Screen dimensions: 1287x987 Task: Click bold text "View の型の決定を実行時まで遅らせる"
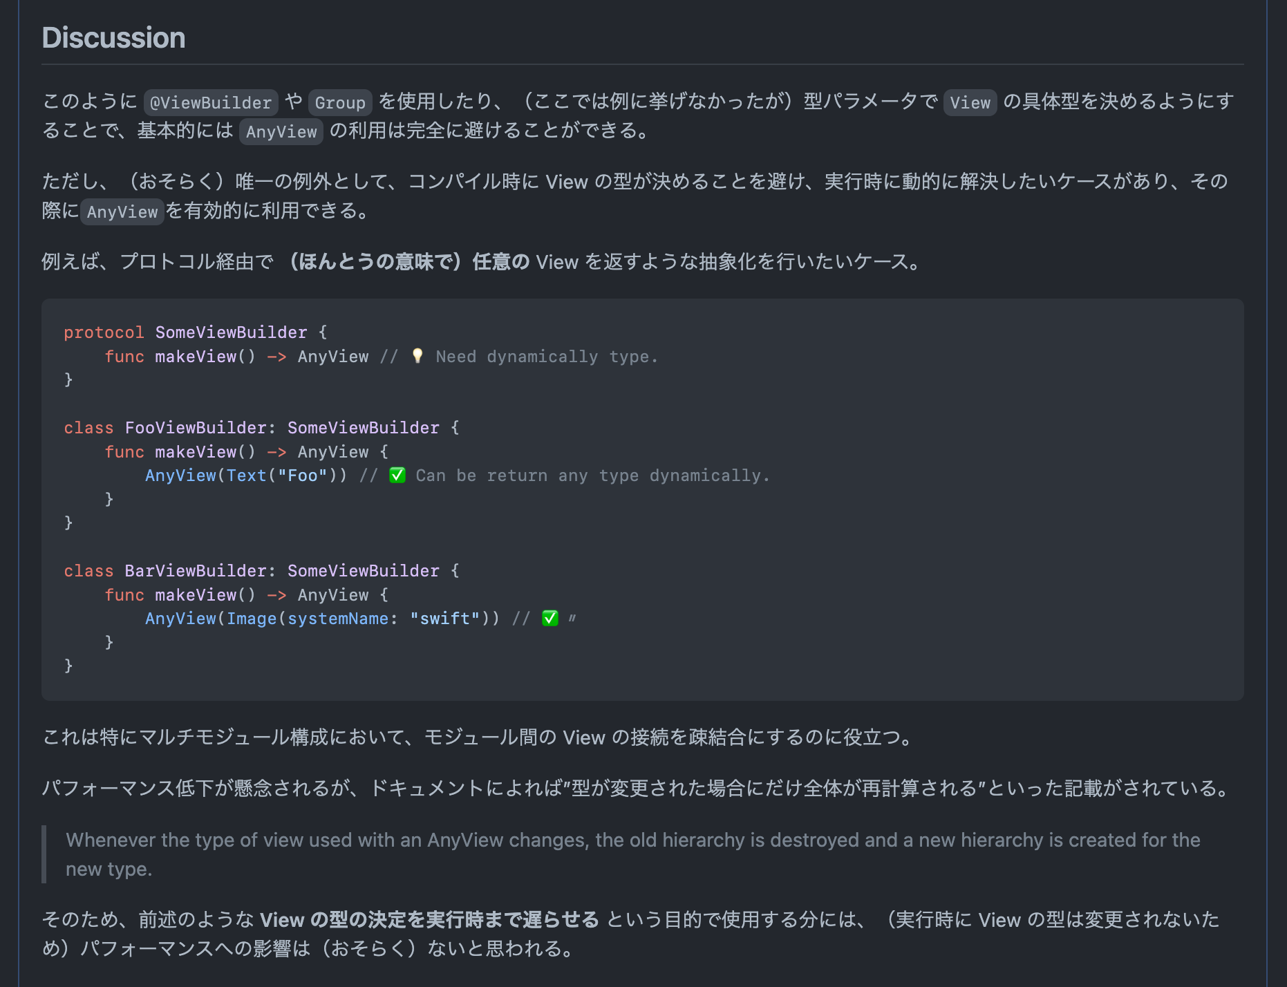[x=429, y=919]
